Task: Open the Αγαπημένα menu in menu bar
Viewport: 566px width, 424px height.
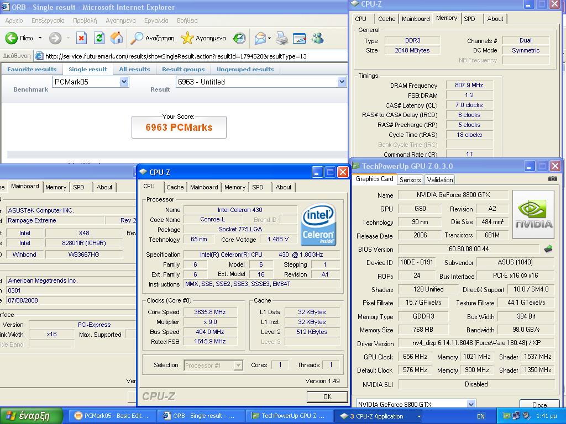Action: click(x=120, y=20)
